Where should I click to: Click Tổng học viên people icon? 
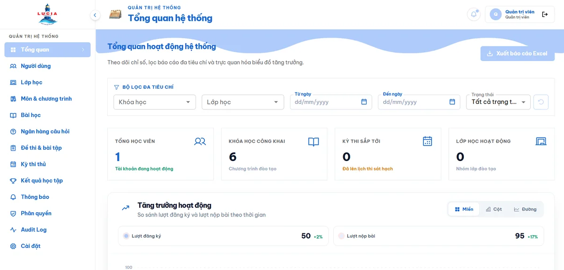point(200,141)
